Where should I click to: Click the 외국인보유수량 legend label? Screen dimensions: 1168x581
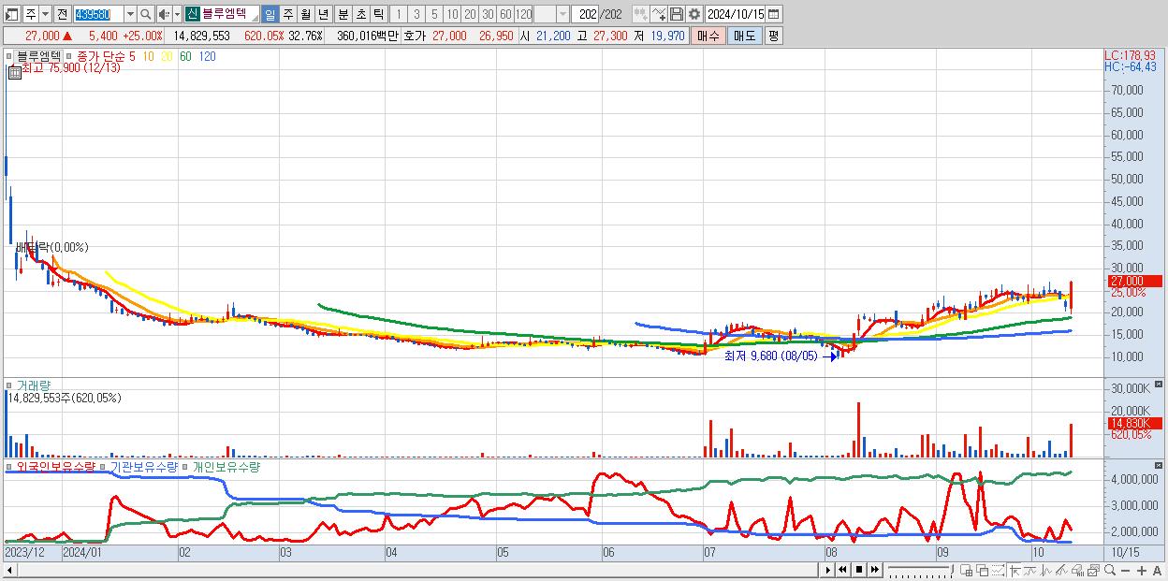pos(55,466)
